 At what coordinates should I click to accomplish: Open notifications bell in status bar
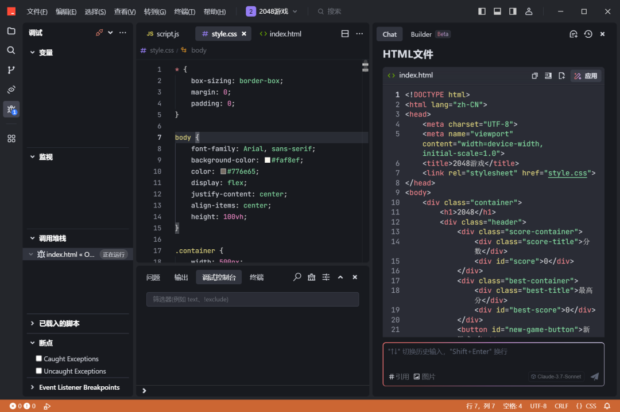pos(607,406)
